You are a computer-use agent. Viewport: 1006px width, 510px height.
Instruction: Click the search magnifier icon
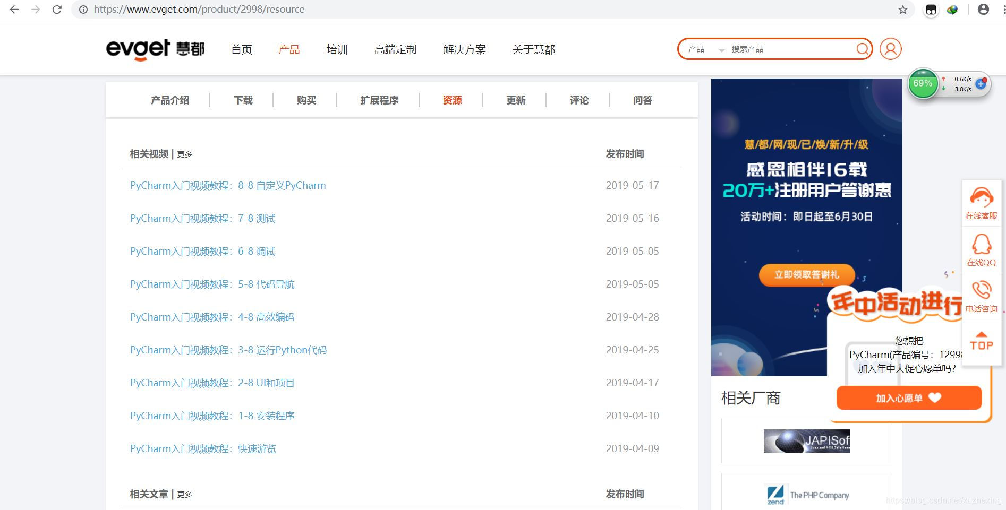pos(863,49)
